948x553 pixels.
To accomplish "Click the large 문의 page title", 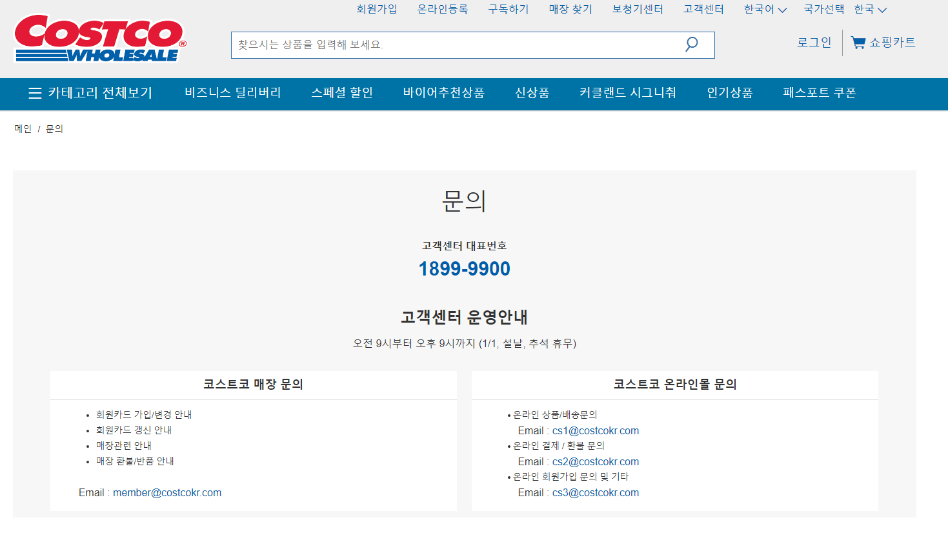I will tap(465, 201).
